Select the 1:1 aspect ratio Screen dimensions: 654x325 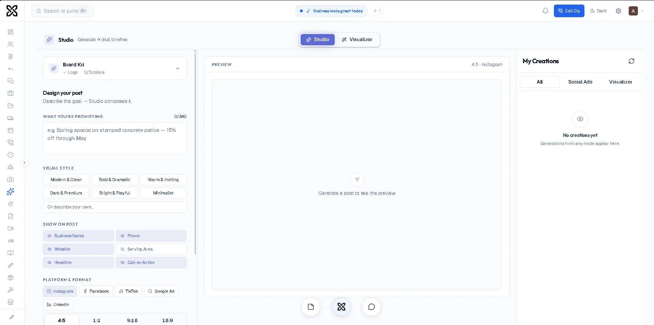(97, 320)
